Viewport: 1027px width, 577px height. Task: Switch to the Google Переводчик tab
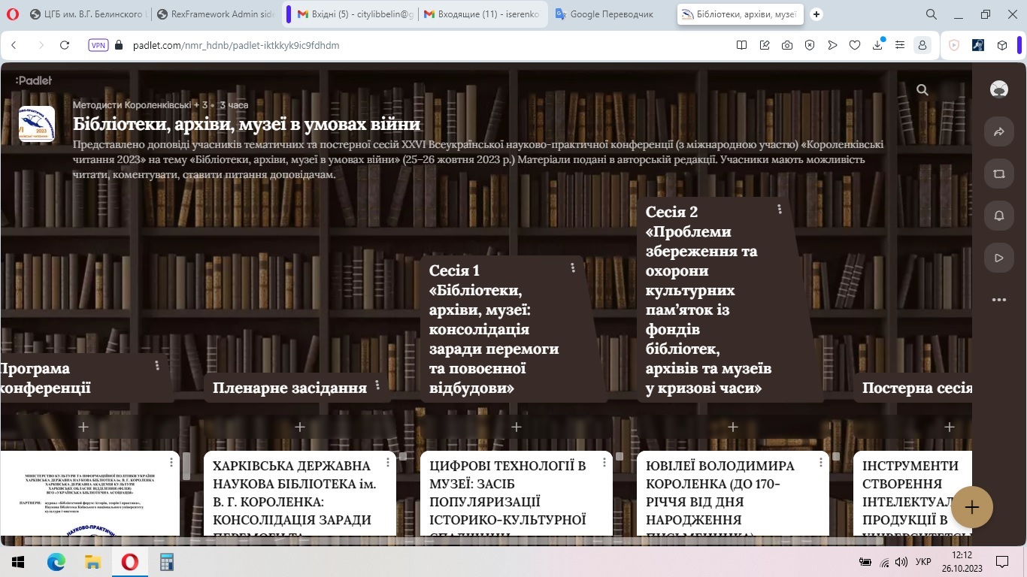click(x=610, y=14)
